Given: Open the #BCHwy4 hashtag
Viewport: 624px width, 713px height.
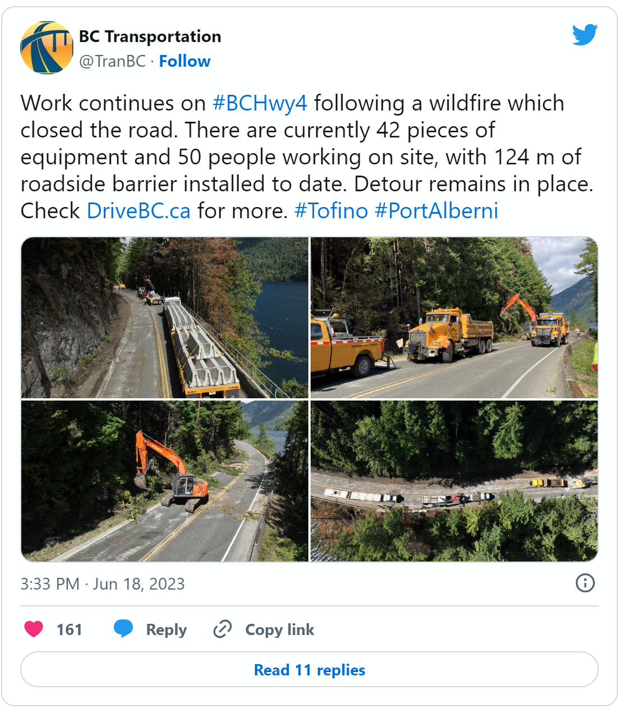Looking at the screenshot, I should click(260, 103).
